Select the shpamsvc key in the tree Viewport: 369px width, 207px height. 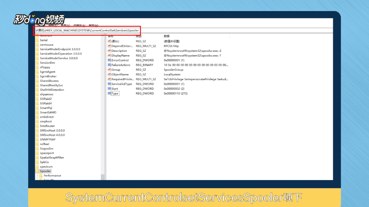[x=47, y=94]
